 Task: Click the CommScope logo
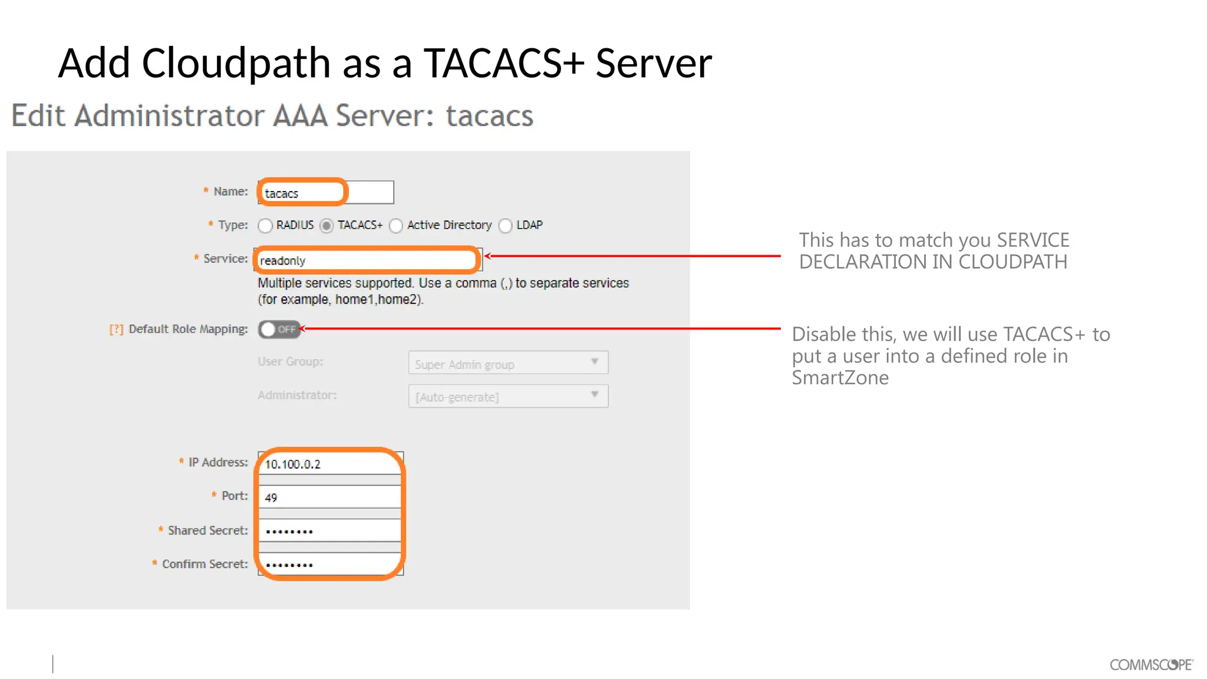(1152, 665)
